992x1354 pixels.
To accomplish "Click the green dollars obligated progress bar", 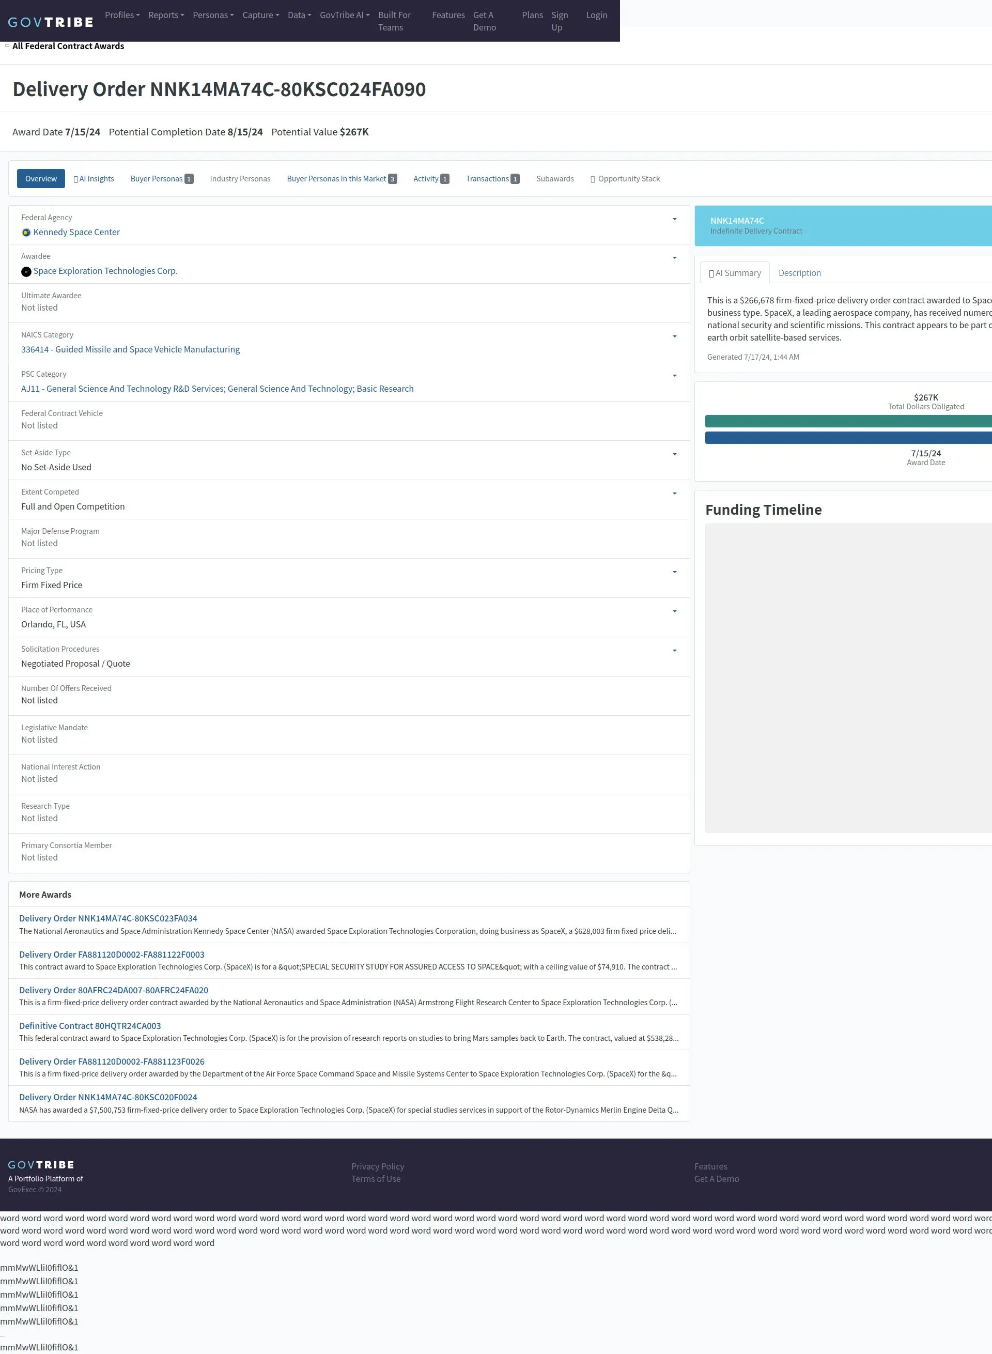I will pyautogui.click(x=848, y=422).
